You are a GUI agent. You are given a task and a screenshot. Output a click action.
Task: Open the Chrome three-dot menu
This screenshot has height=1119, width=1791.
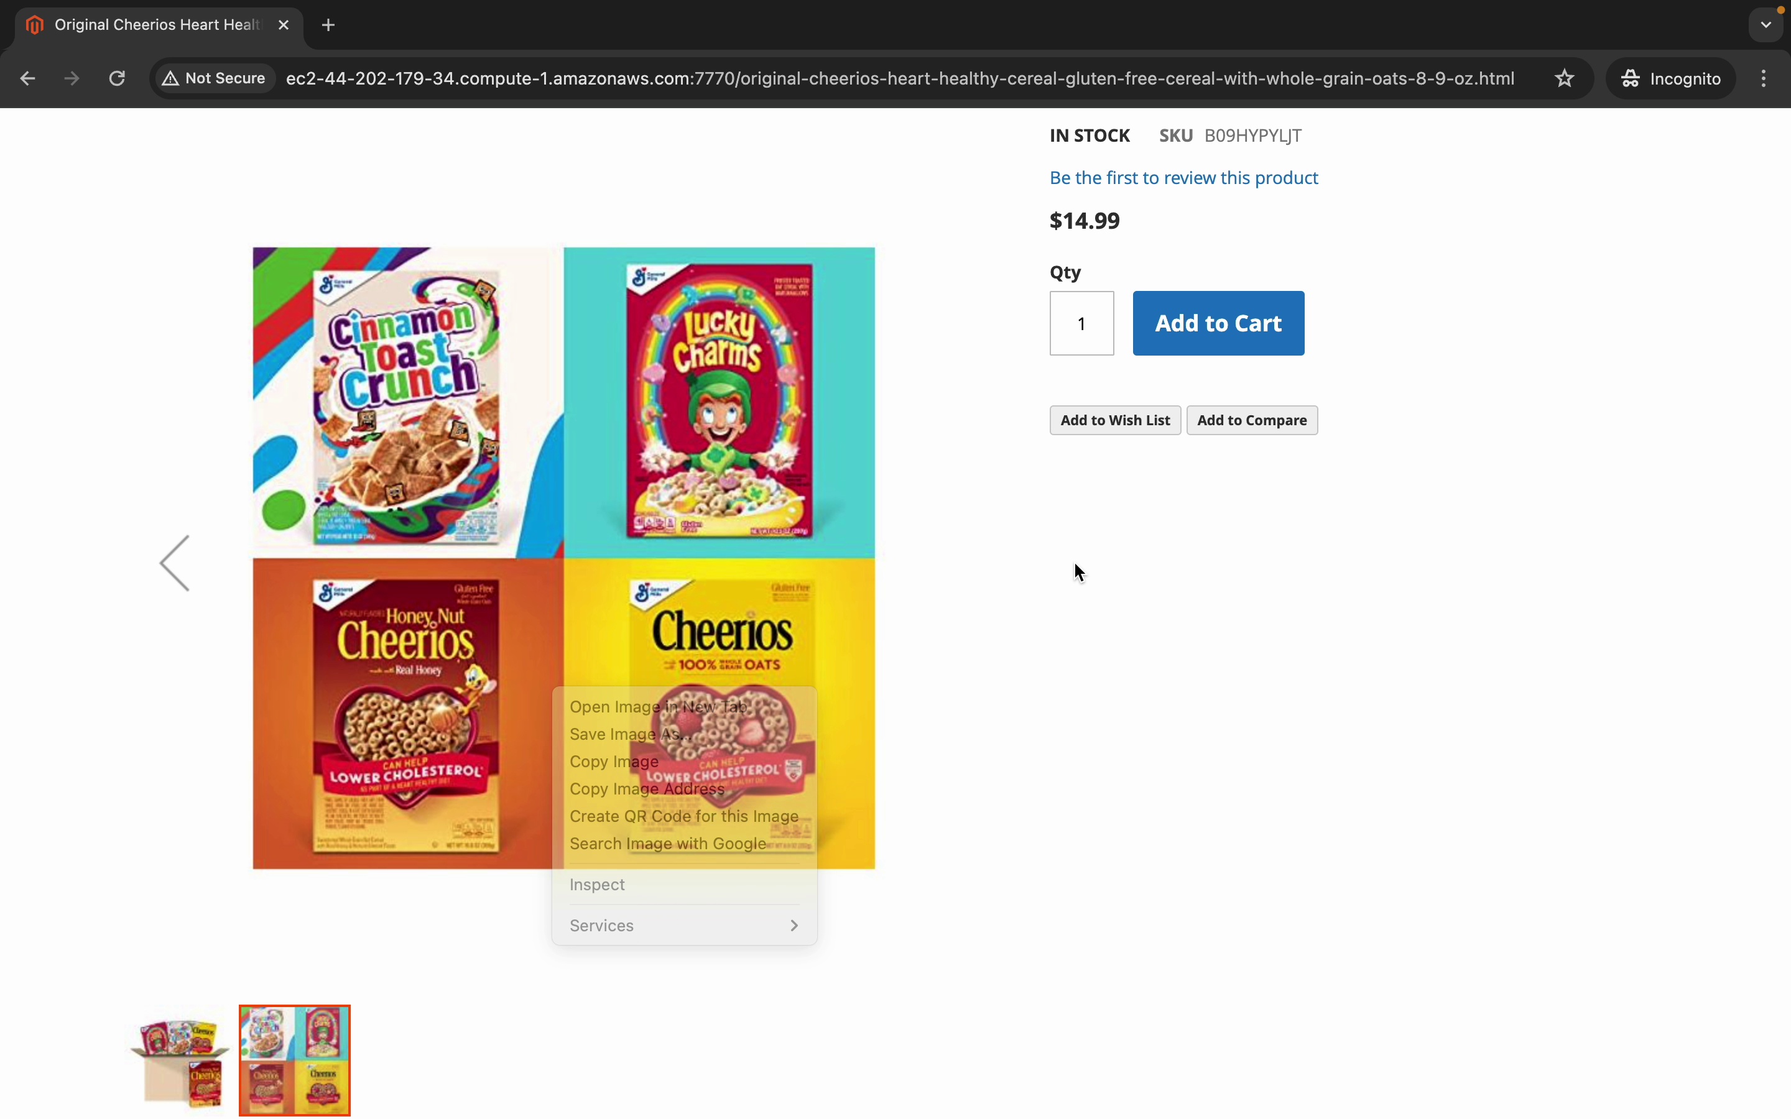(x=1764, y=78)
